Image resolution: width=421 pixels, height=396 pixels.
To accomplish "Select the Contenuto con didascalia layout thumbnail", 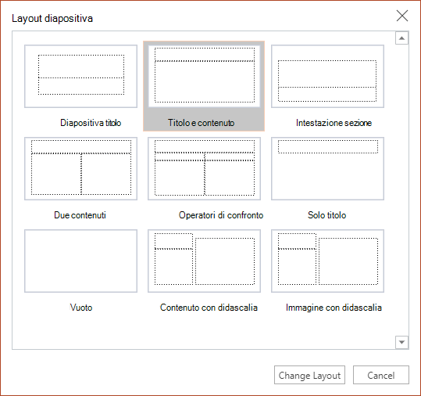I will tap(204, 261).
